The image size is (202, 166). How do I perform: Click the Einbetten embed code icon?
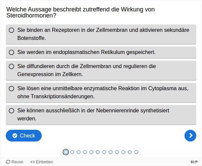(32, 162)
